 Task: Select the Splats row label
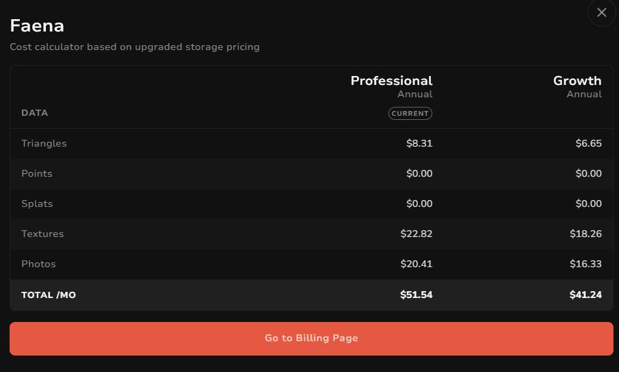tap(37, 203)
